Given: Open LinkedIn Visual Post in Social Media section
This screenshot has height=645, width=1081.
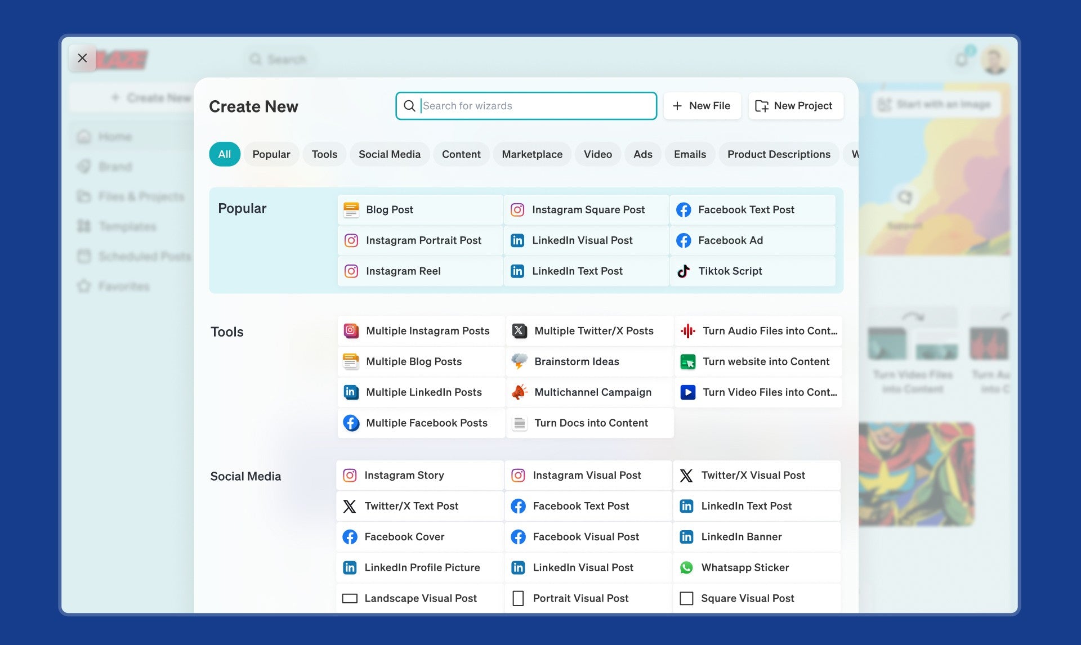Looking at the screenshot, I should (x=588, y=567).
